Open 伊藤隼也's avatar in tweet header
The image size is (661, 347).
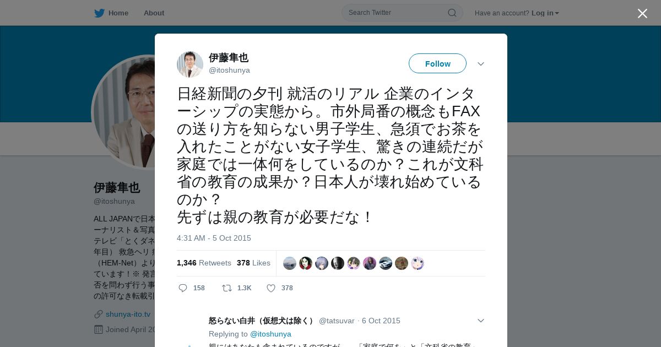[x=190, y=64]
